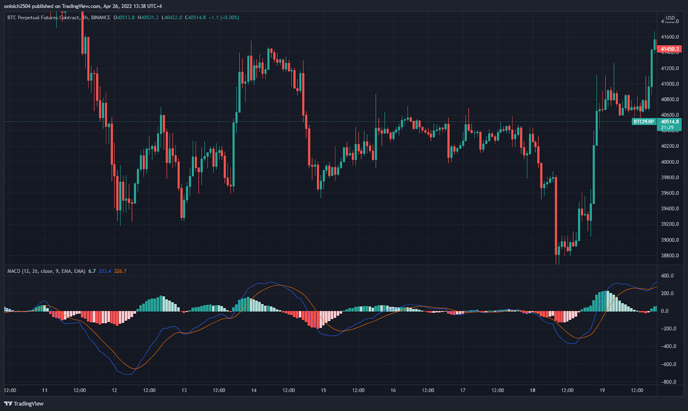Click the 0.0 label on the MACD axis
This screenshot has width=688, height=411.
click(665, 311)
